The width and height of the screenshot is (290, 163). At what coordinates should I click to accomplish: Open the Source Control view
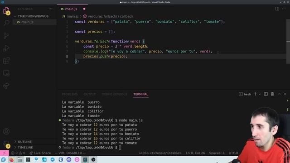(6, 35)
